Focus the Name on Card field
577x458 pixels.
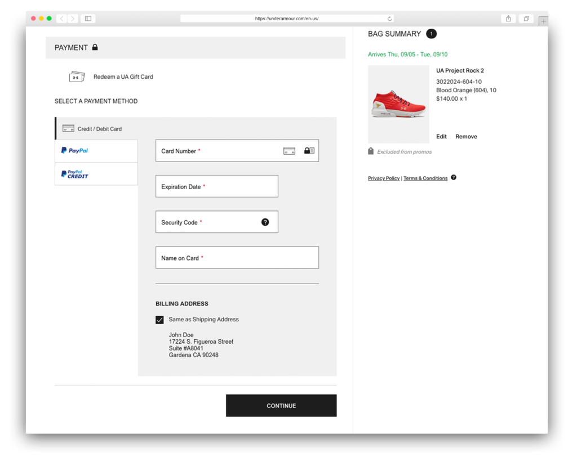[237, 257]
